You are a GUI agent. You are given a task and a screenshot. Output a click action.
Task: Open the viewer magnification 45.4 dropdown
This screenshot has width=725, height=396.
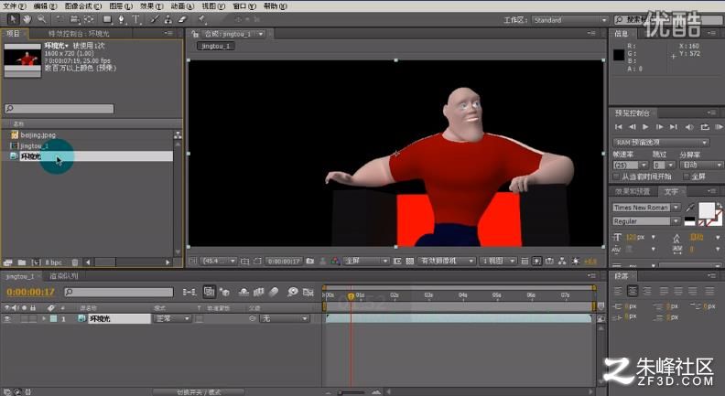(219, 261)
